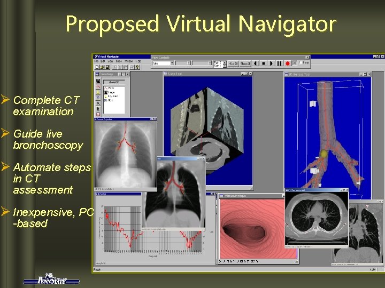The height and width of the screenshot is (288, 385).
Task: Click the red Record button in View Controls
Action: 288,63
